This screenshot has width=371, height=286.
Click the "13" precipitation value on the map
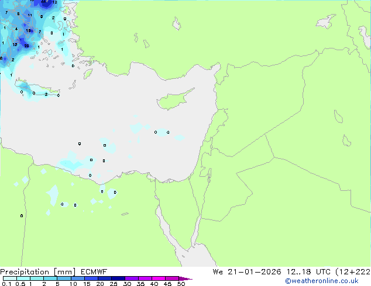(15, 44)
